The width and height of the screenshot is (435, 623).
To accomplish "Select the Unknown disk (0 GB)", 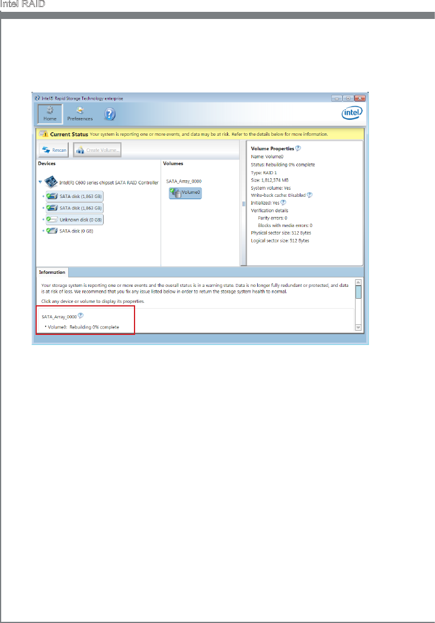I will (75, 219).
